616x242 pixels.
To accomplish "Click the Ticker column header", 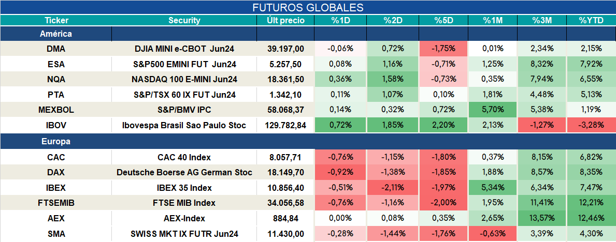I will pos(56,21).
